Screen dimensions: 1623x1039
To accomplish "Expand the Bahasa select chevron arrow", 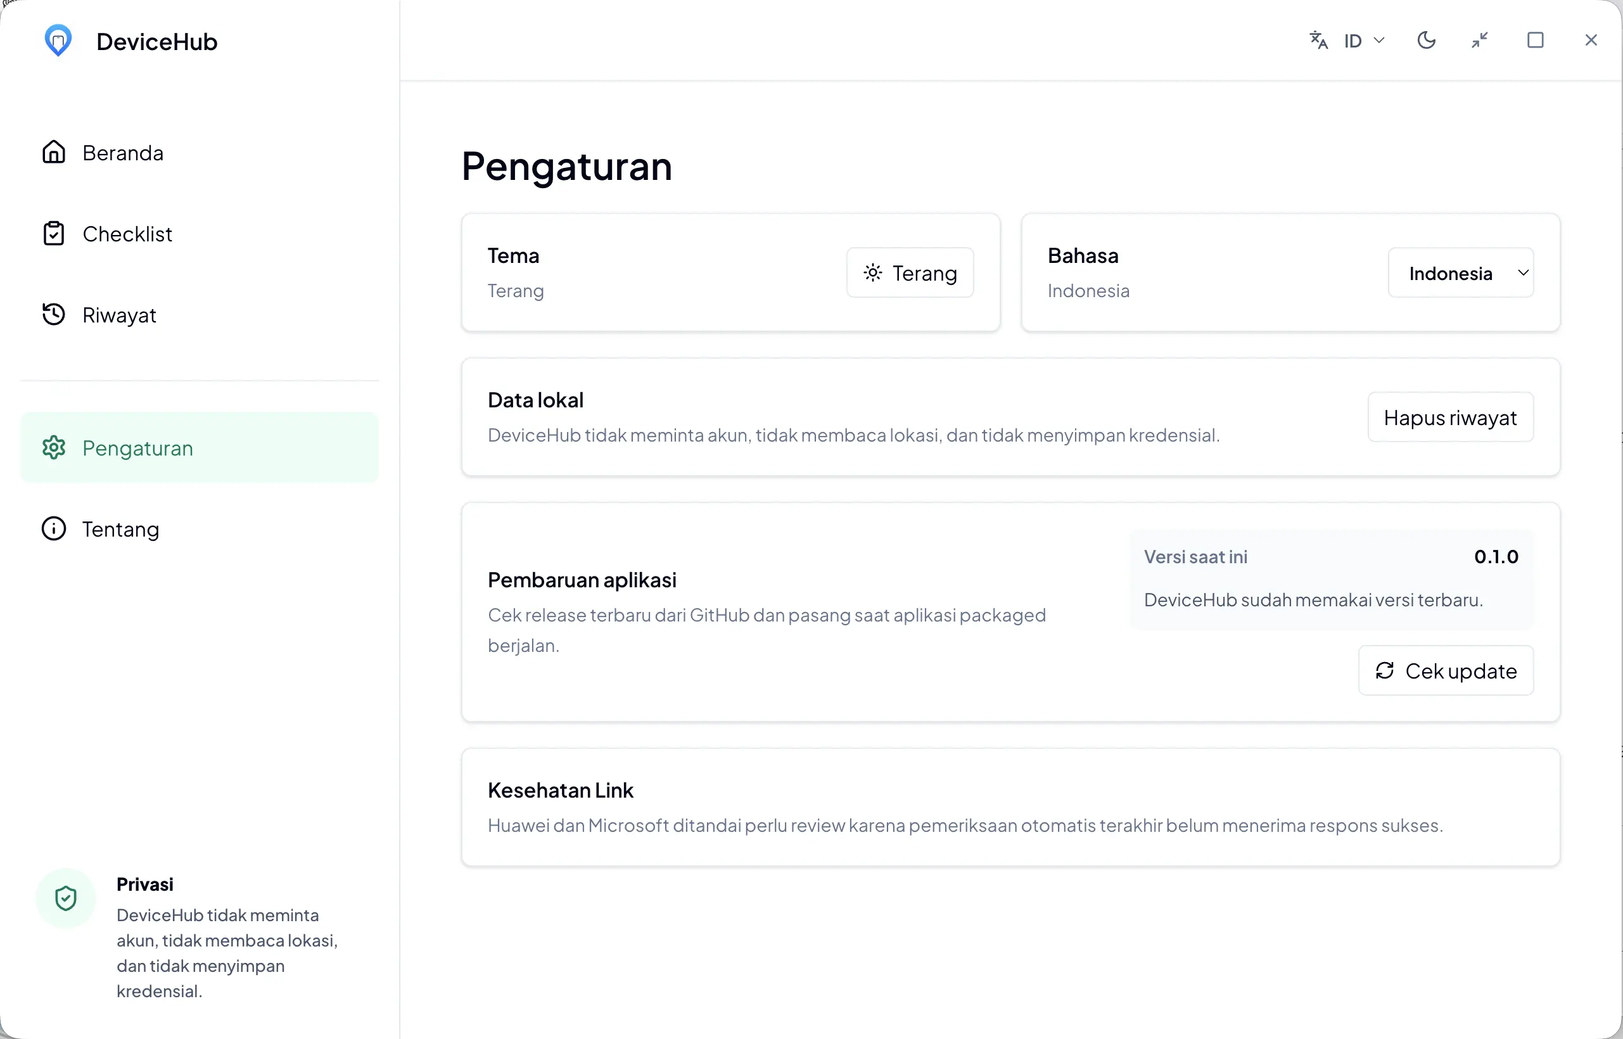I will point(1522,272).
